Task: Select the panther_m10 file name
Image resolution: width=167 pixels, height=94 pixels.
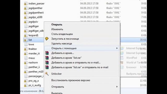Action: click(36, 72)
